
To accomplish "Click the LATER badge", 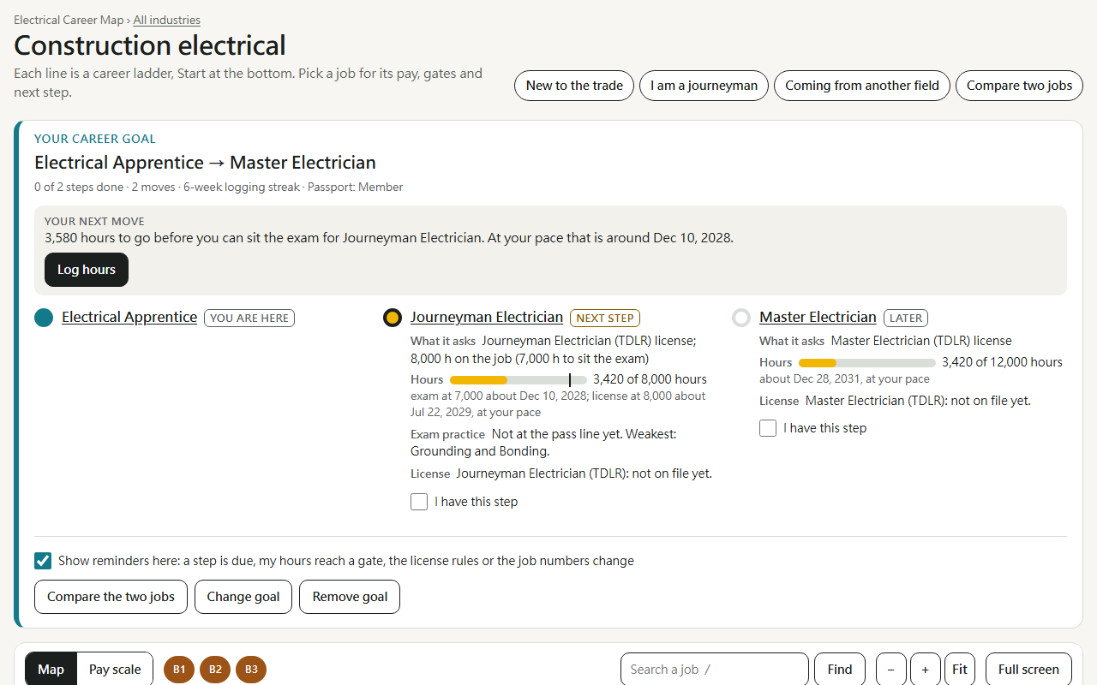I will pyautogui.click(x=906, y=318).
